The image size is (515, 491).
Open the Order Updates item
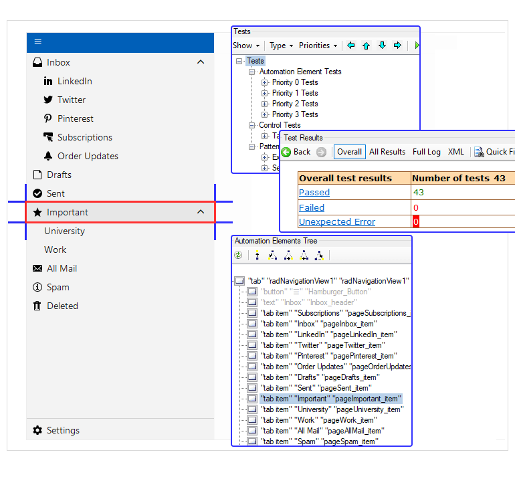point(120,156)
